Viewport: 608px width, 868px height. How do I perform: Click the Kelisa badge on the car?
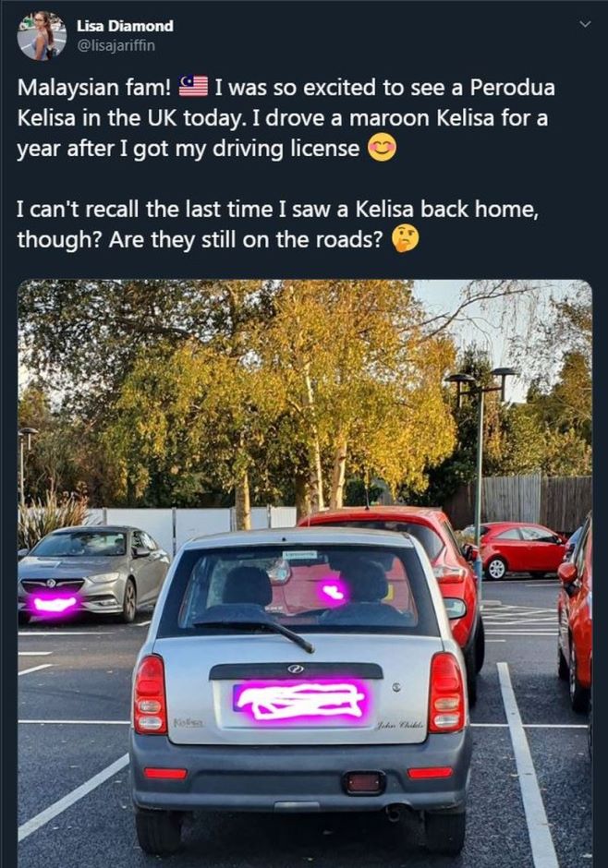tap(188, 723)
